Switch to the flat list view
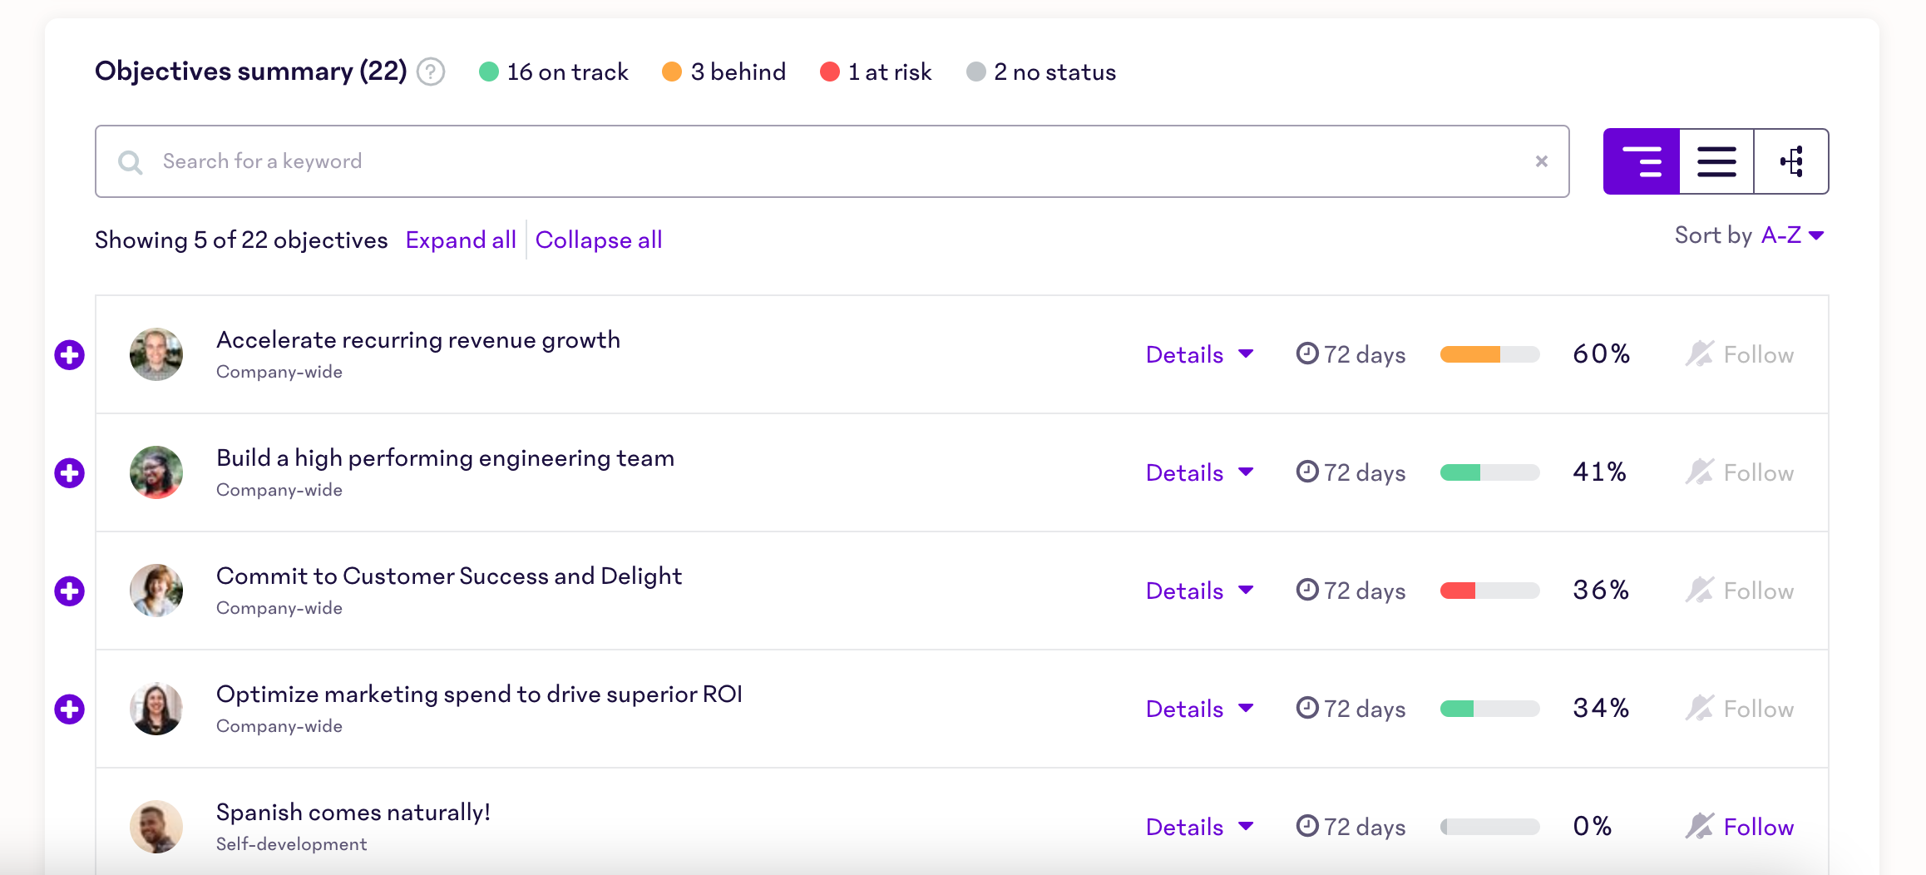 pyautogui.click(x=1716, y=161)
